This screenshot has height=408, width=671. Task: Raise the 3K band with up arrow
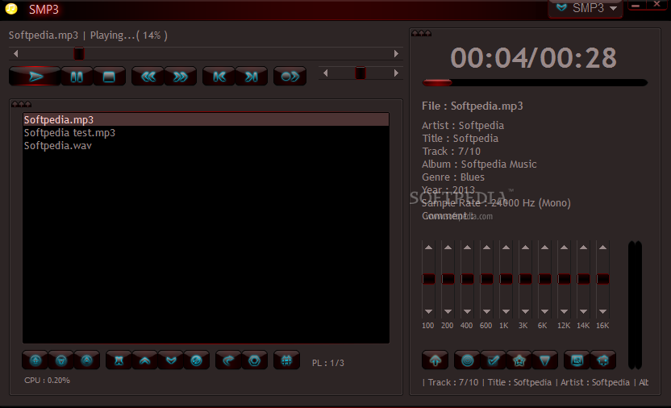pos(525,248)
